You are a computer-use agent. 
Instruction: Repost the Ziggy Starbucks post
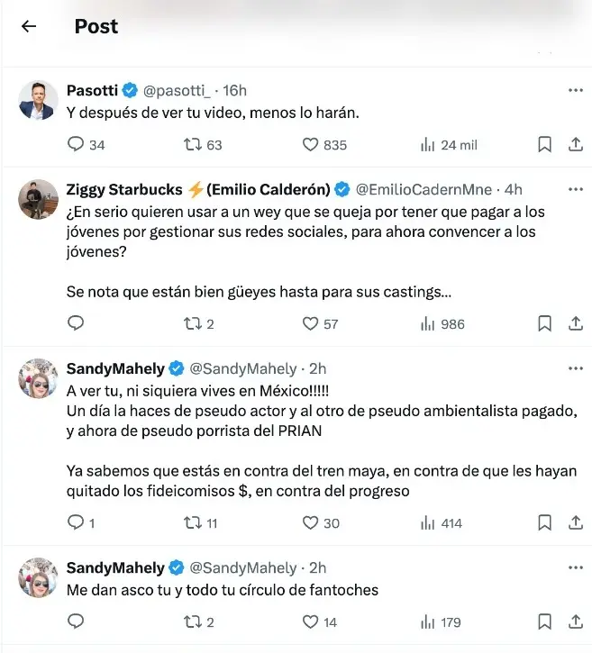point(192,323)
